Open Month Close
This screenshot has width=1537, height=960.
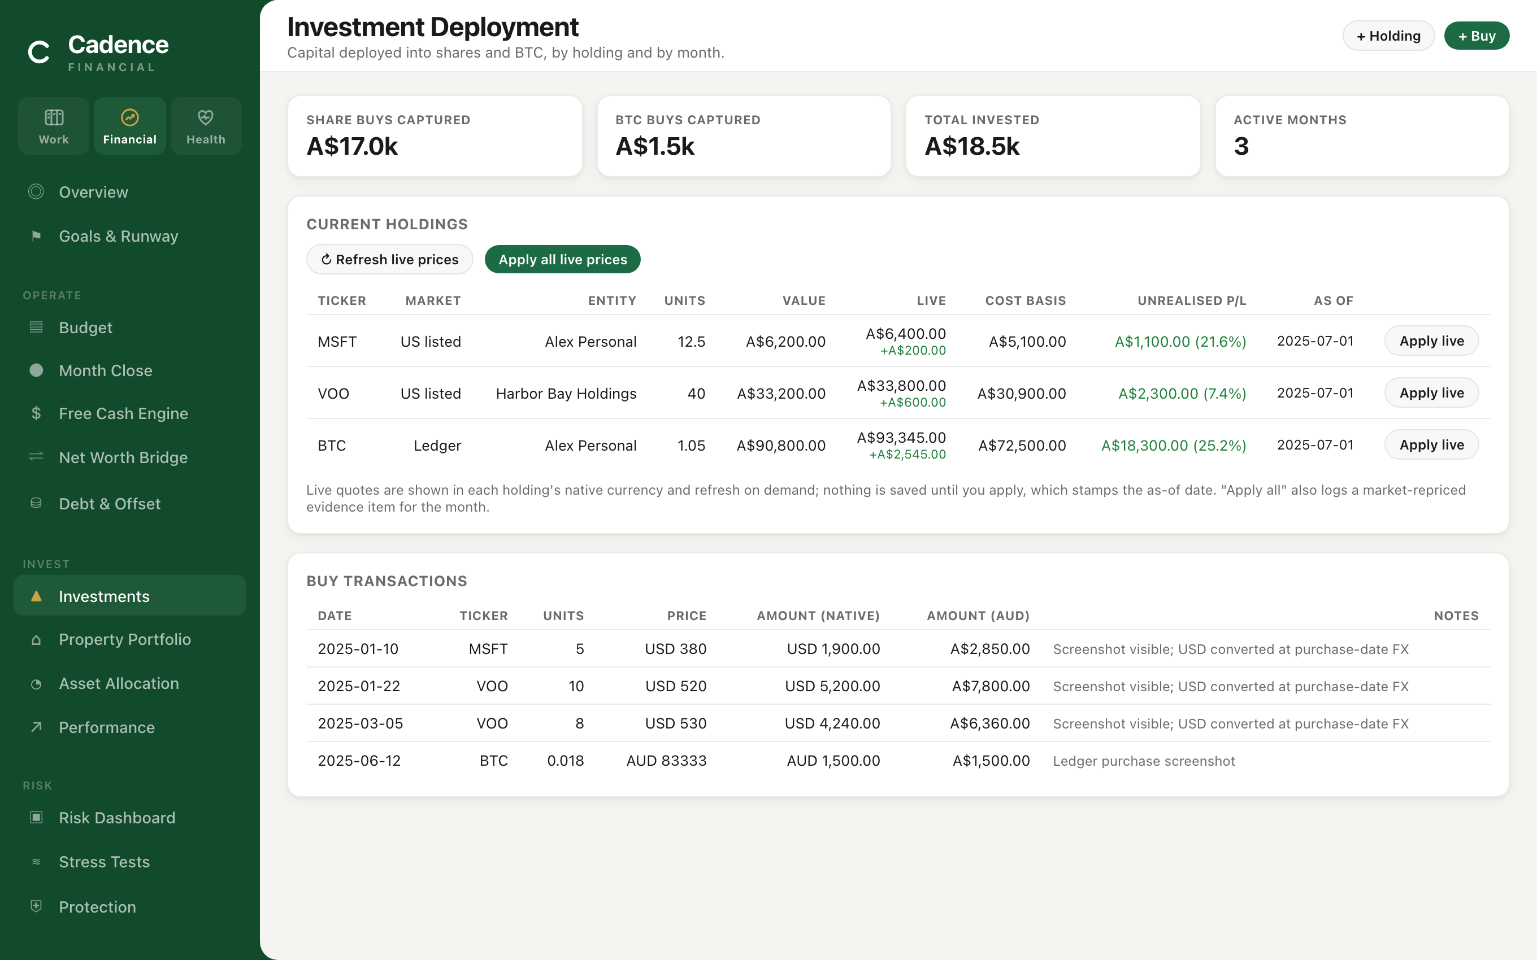click(129, 370)
